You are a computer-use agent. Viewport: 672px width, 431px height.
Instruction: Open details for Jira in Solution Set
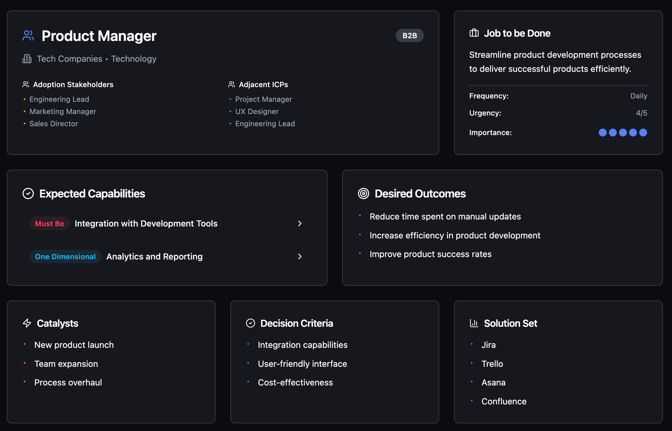[489, 345]
